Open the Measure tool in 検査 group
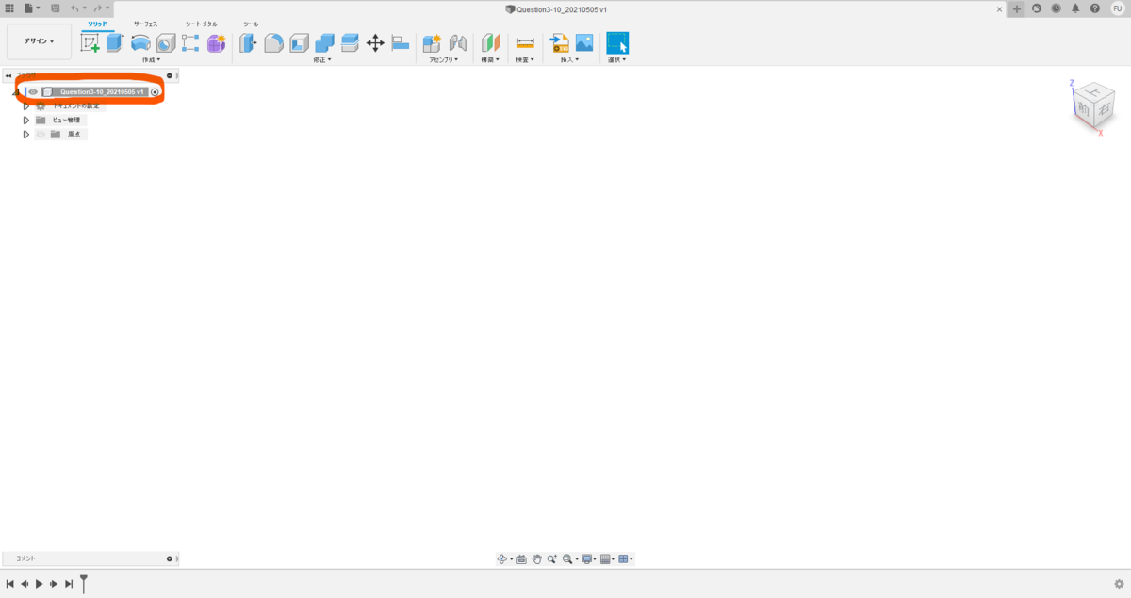The width and height of the screenshot is (1131, 598). 524,42
